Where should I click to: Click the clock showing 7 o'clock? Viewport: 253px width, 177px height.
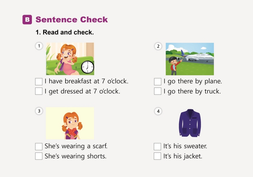click(x=87, y=68)
